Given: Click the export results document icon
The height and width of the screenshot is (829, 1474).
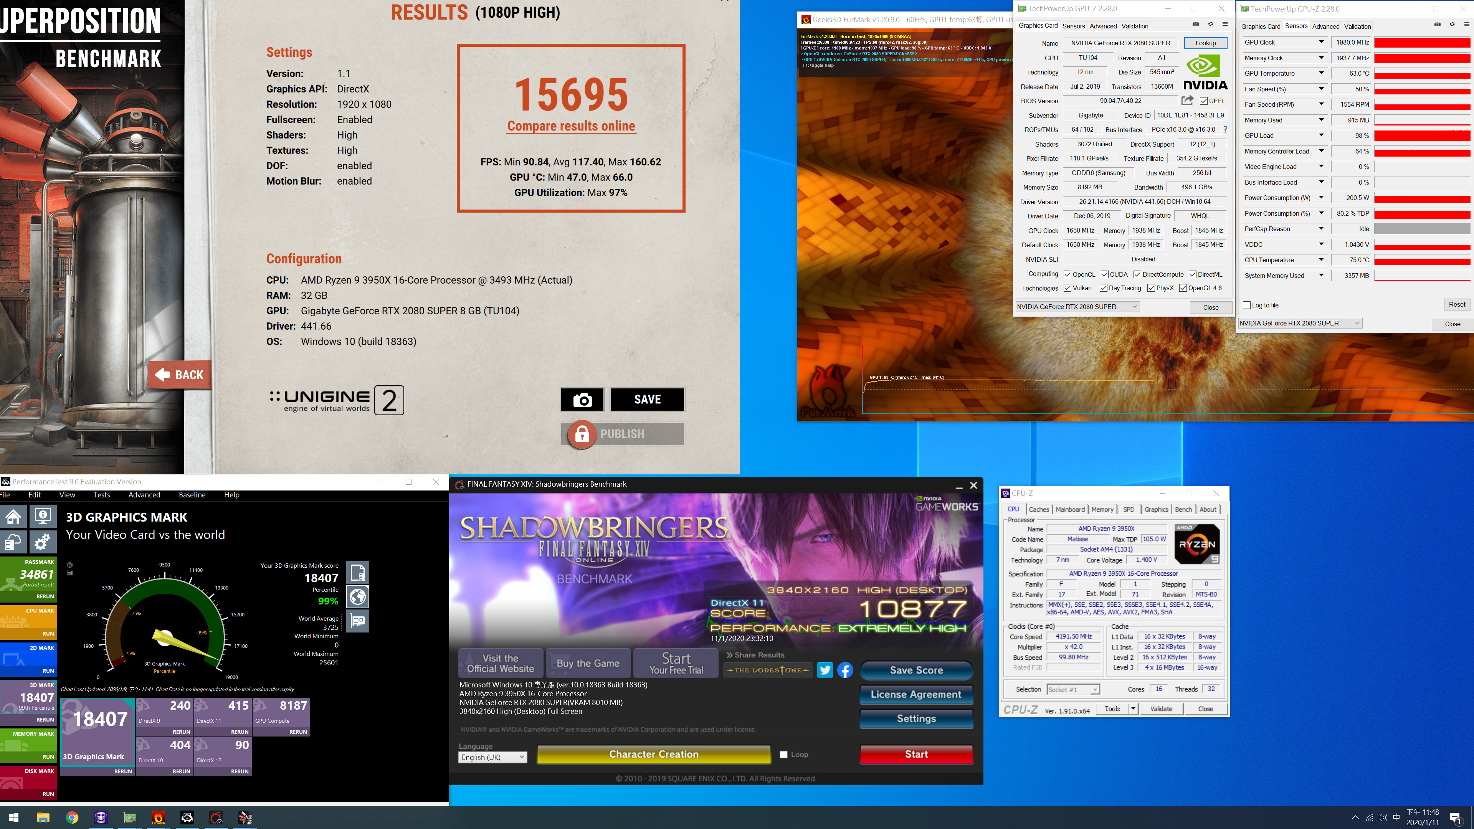Looking at the screenshot, I should click(358, 572).
